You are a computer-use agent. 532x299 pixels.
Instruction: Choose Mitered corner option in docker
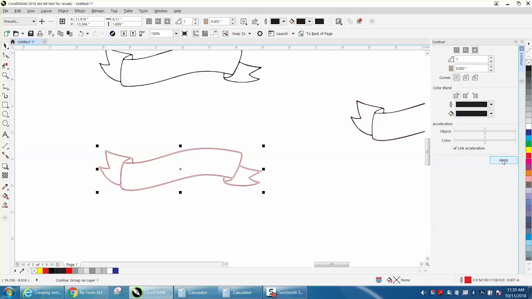coord(456,78)
